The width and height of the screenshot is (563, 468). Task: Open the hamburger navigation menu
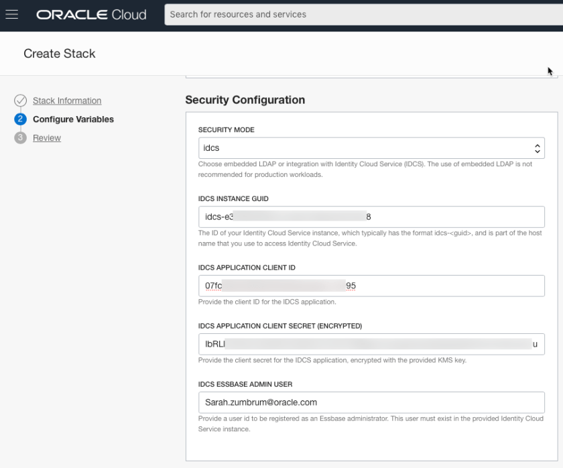11,14
